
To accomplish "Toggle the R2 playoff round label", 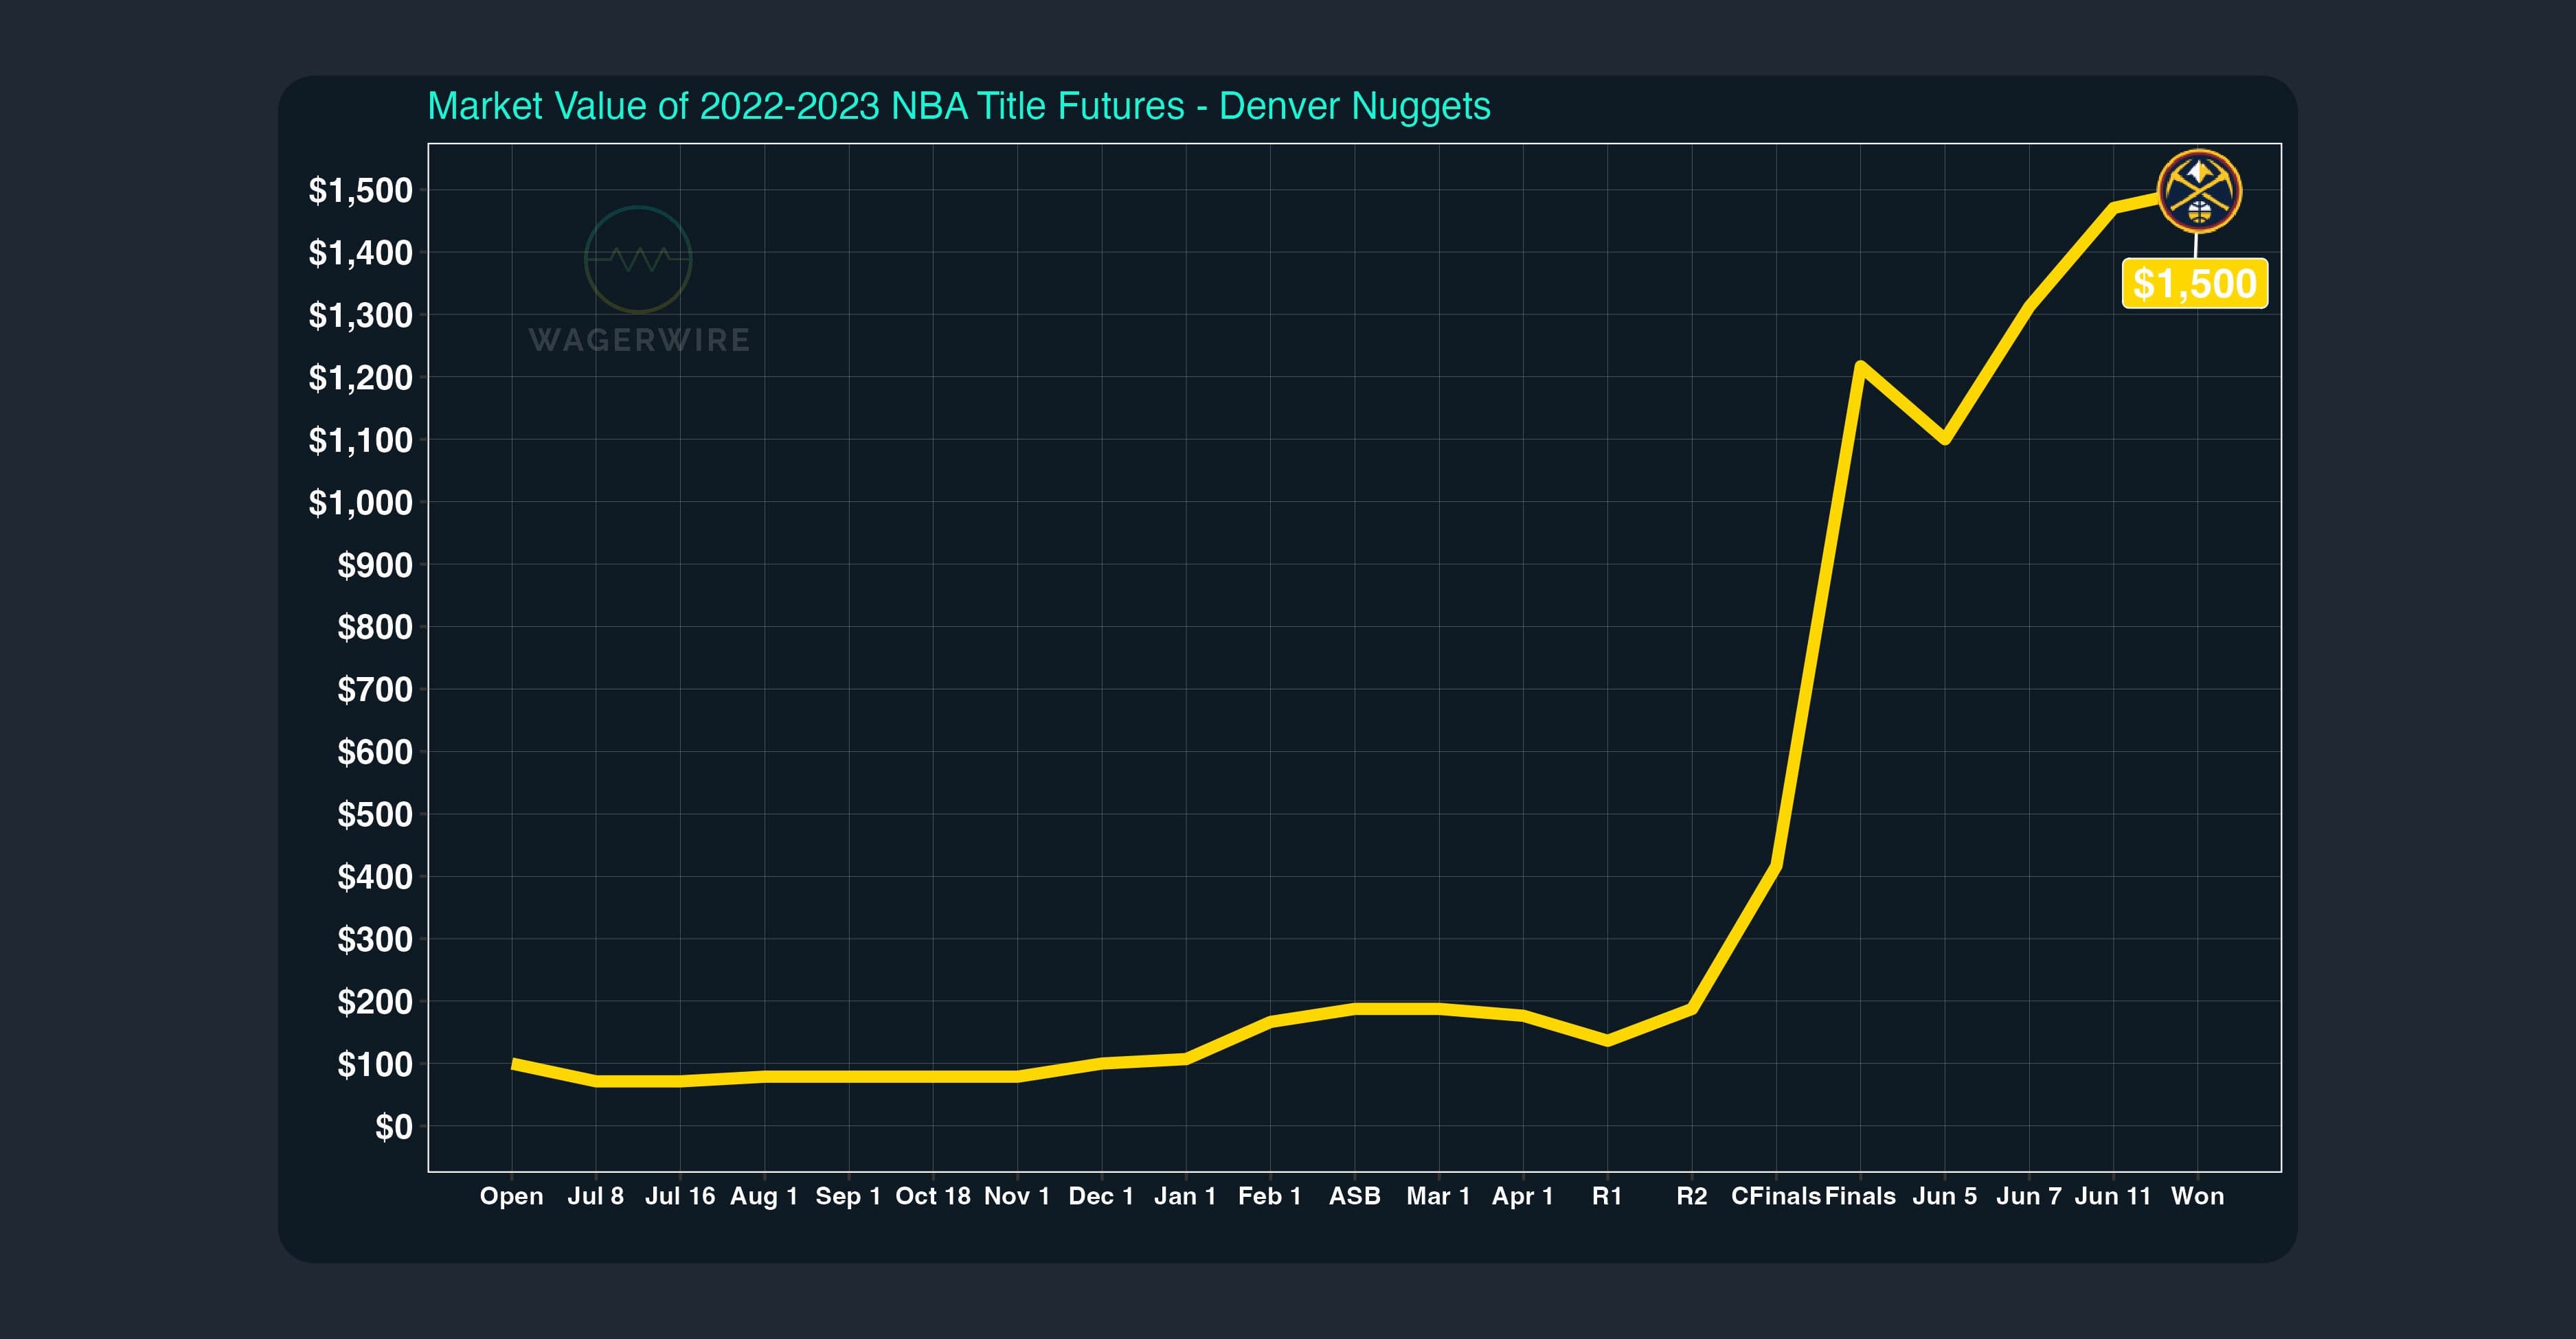I will [1692, 1196].
